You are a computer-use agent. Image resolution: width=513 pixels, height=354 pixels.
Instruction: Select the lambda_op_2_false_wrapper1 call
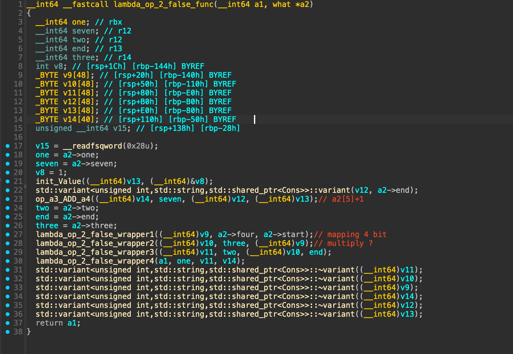[95, 235]
